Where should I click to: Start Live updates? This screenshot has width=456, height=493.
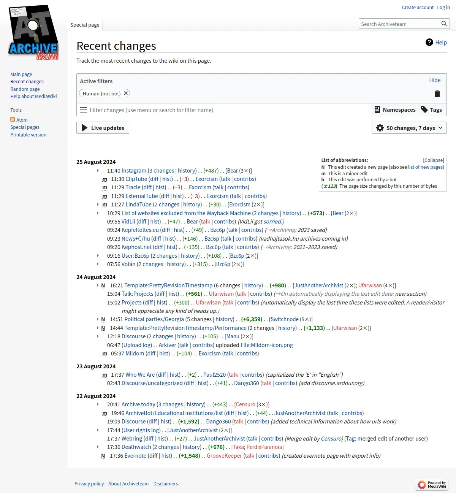103,128
